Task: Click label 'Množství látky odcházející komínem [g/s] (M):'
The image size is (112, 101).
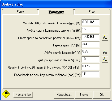Action: pos(52,23)
